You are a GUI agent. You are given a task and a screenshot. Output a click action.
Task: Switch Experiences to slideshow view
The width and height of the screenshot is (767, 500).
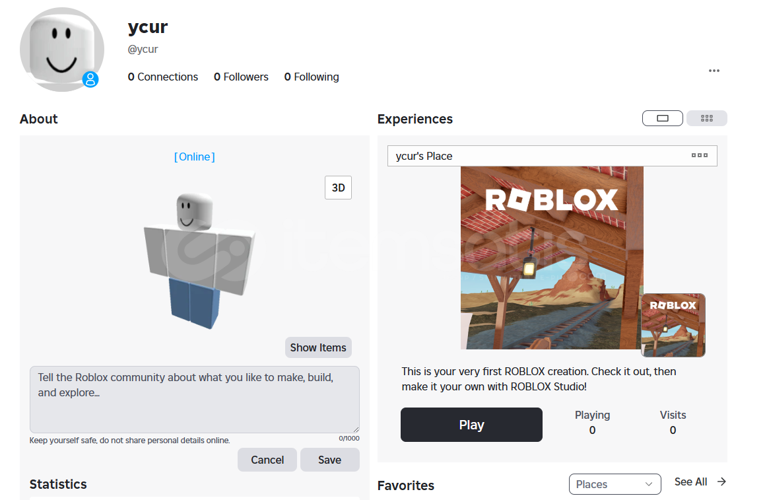(x=663, y=118)
